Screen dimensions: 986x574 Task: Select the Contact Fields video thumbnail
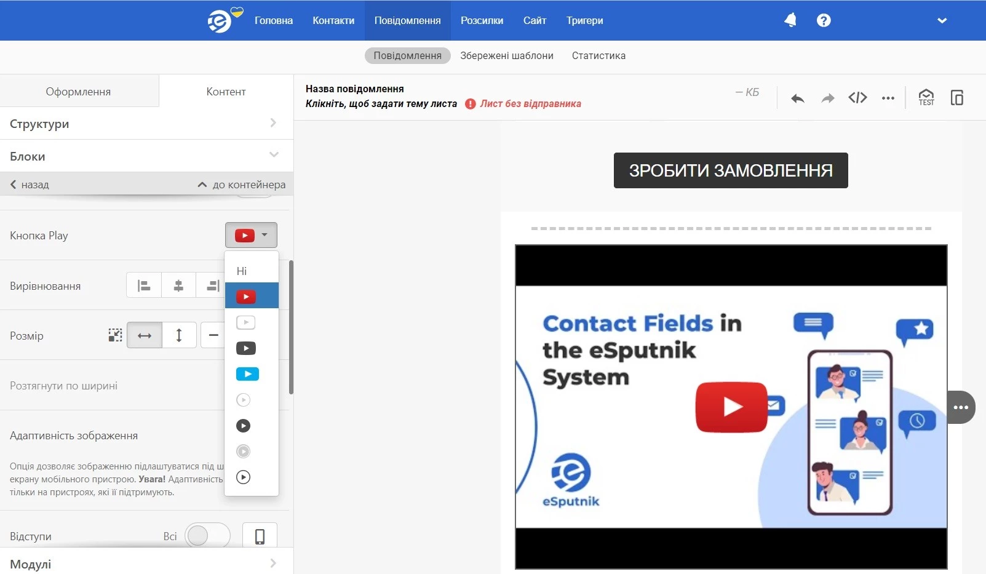tap(731, 407)
